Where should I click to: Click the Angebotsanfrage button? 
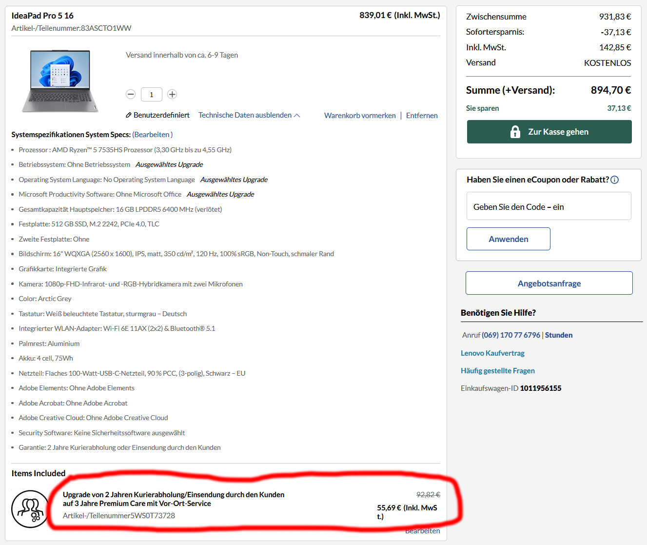click(x=549, y=283)
